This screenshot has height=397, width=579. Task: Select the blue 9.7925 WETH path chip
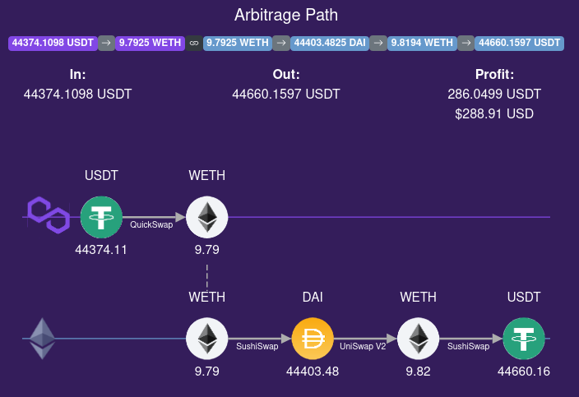(x=238, y=44)
